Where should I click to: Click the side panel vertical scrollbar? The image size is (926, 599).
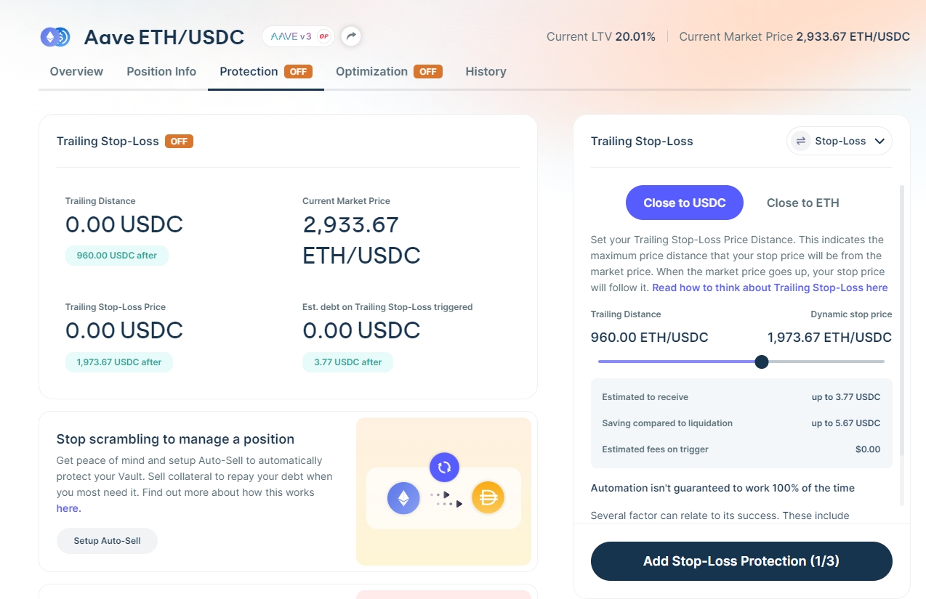[x=902, y=341]
